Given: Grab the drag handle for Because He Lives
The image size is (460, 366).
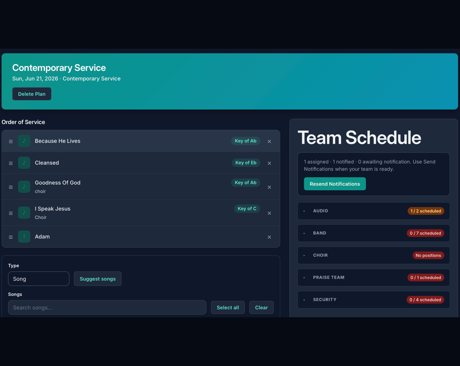Looking at the screenshot, I should [x=11, y=141].
